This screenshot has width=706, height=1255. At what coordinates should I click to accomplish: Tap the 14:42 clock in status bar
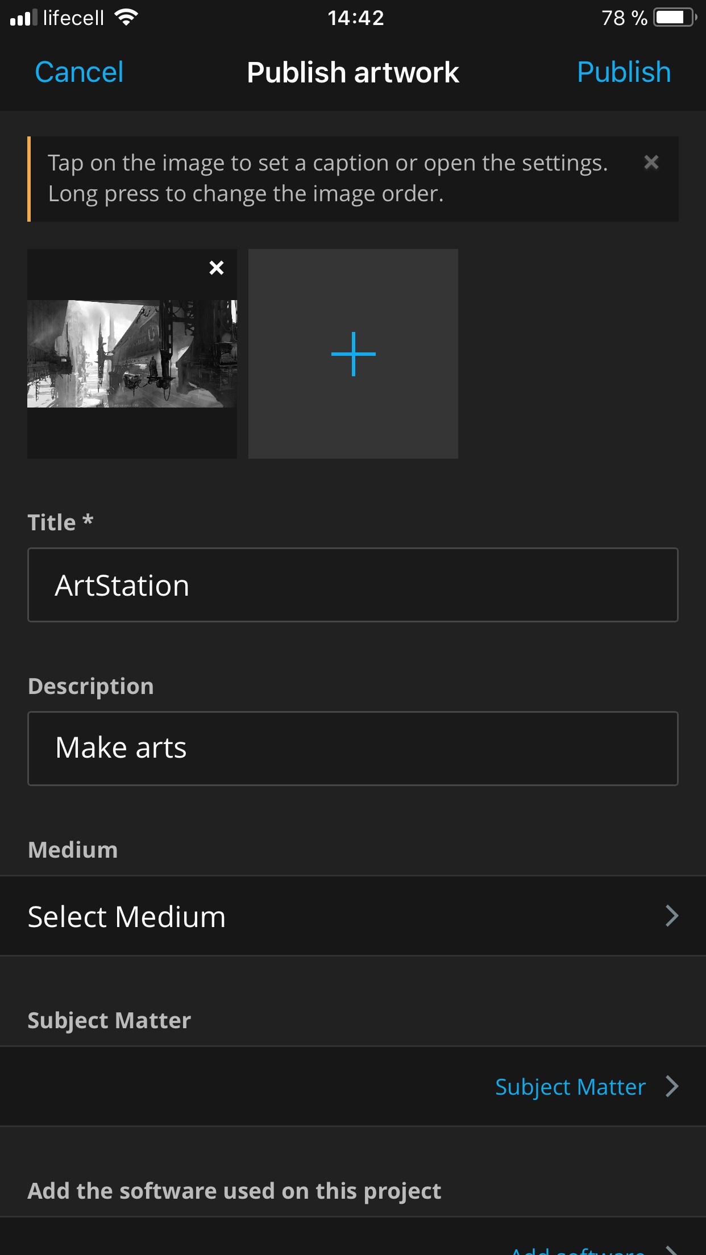tap(356, 18)
